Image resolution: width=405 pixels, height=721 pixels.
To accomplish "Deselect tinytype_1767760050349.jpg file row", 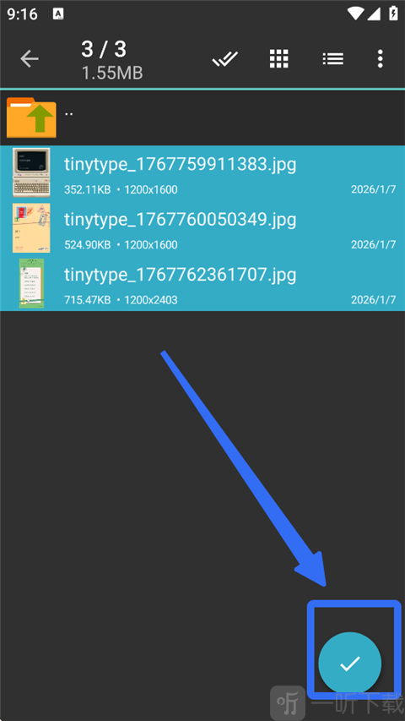I will click(202, 228).
